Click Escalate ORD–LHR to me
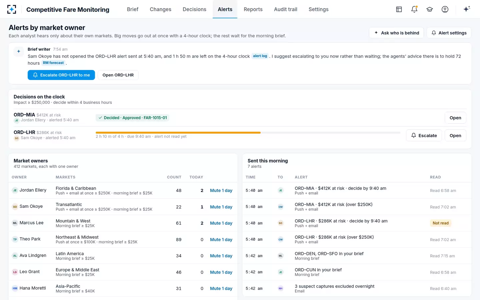 click(61, 75)
